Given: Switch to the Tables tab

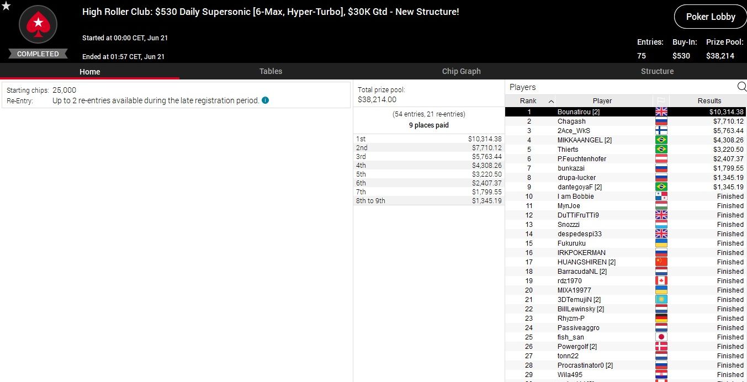Looking at the screenshot, I should [271, 71].
